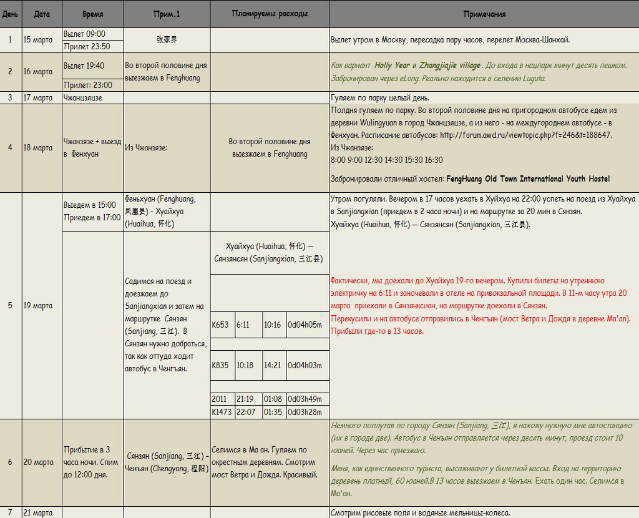
Task: Select the bus times "8:00 9:00 12:30 14:30 15:30 16:30"
Action: point(387,160)
